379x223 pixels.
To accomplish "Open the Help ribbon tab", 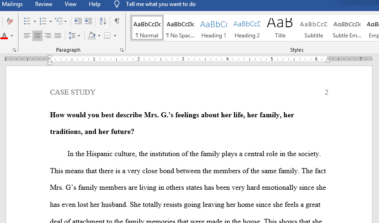I will point(94,4).
